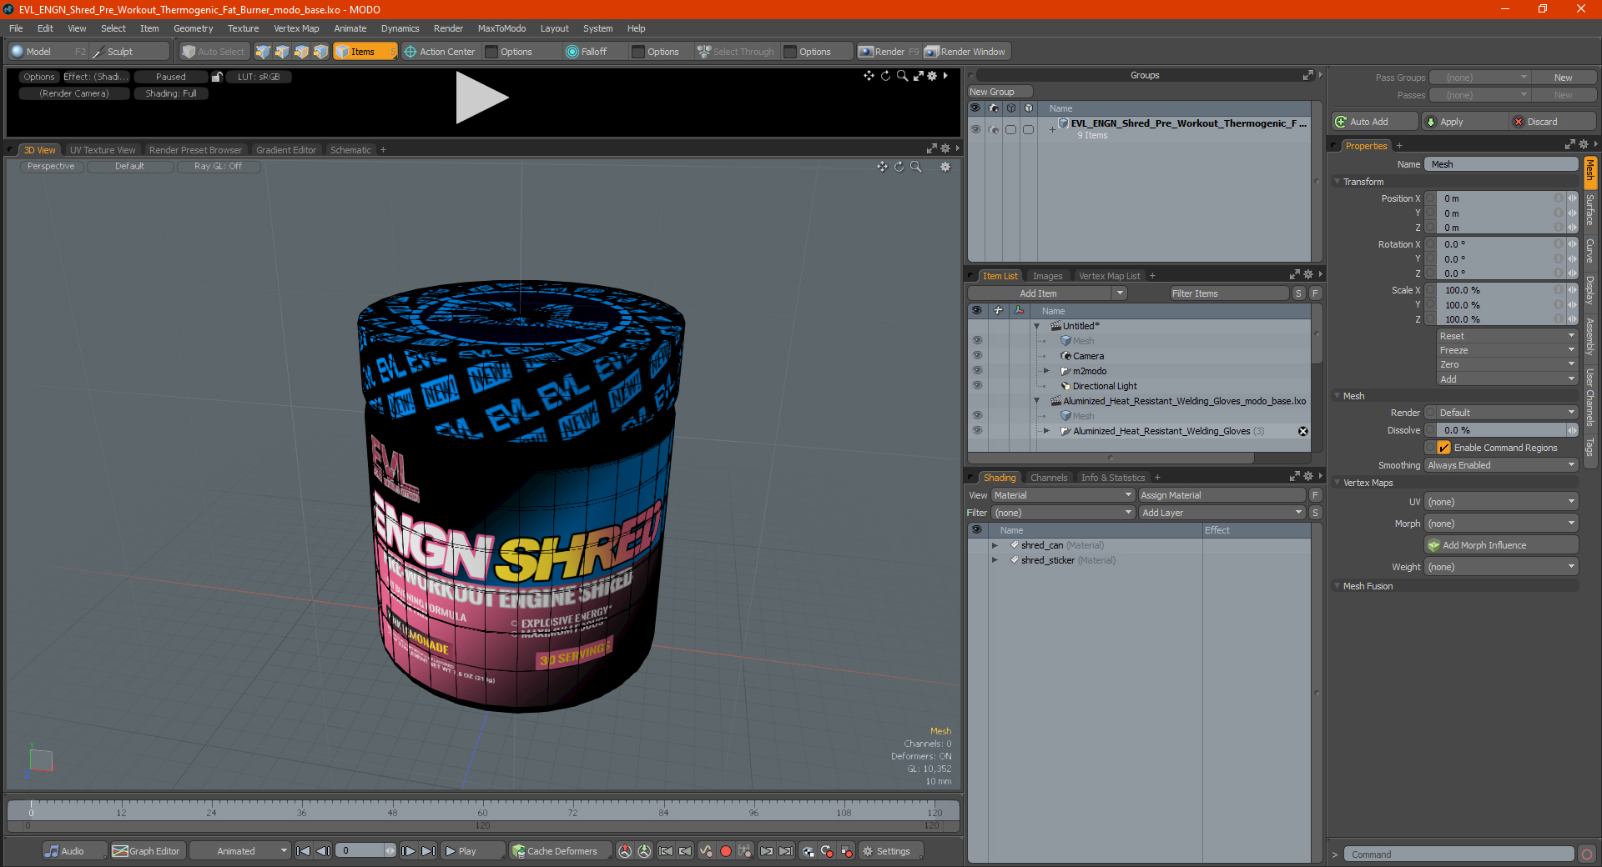Open the MaxToModo menu

click(501, 28)
